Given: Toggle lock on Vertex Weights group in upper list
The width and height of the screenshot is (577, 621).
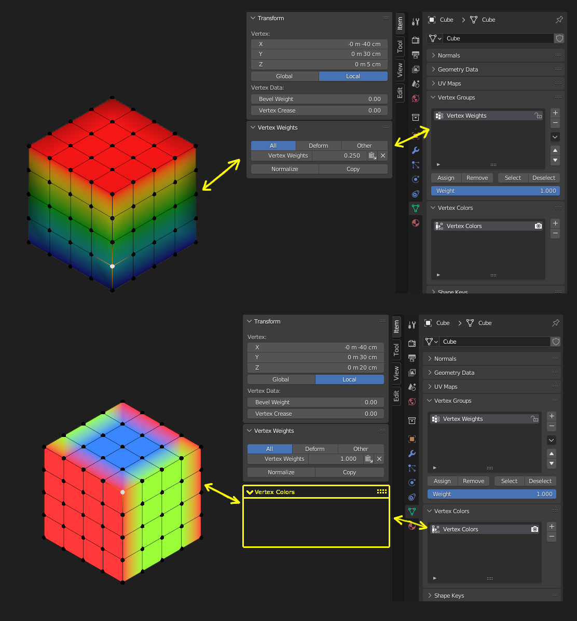Looking at the screenshot, I should (538, 116).
